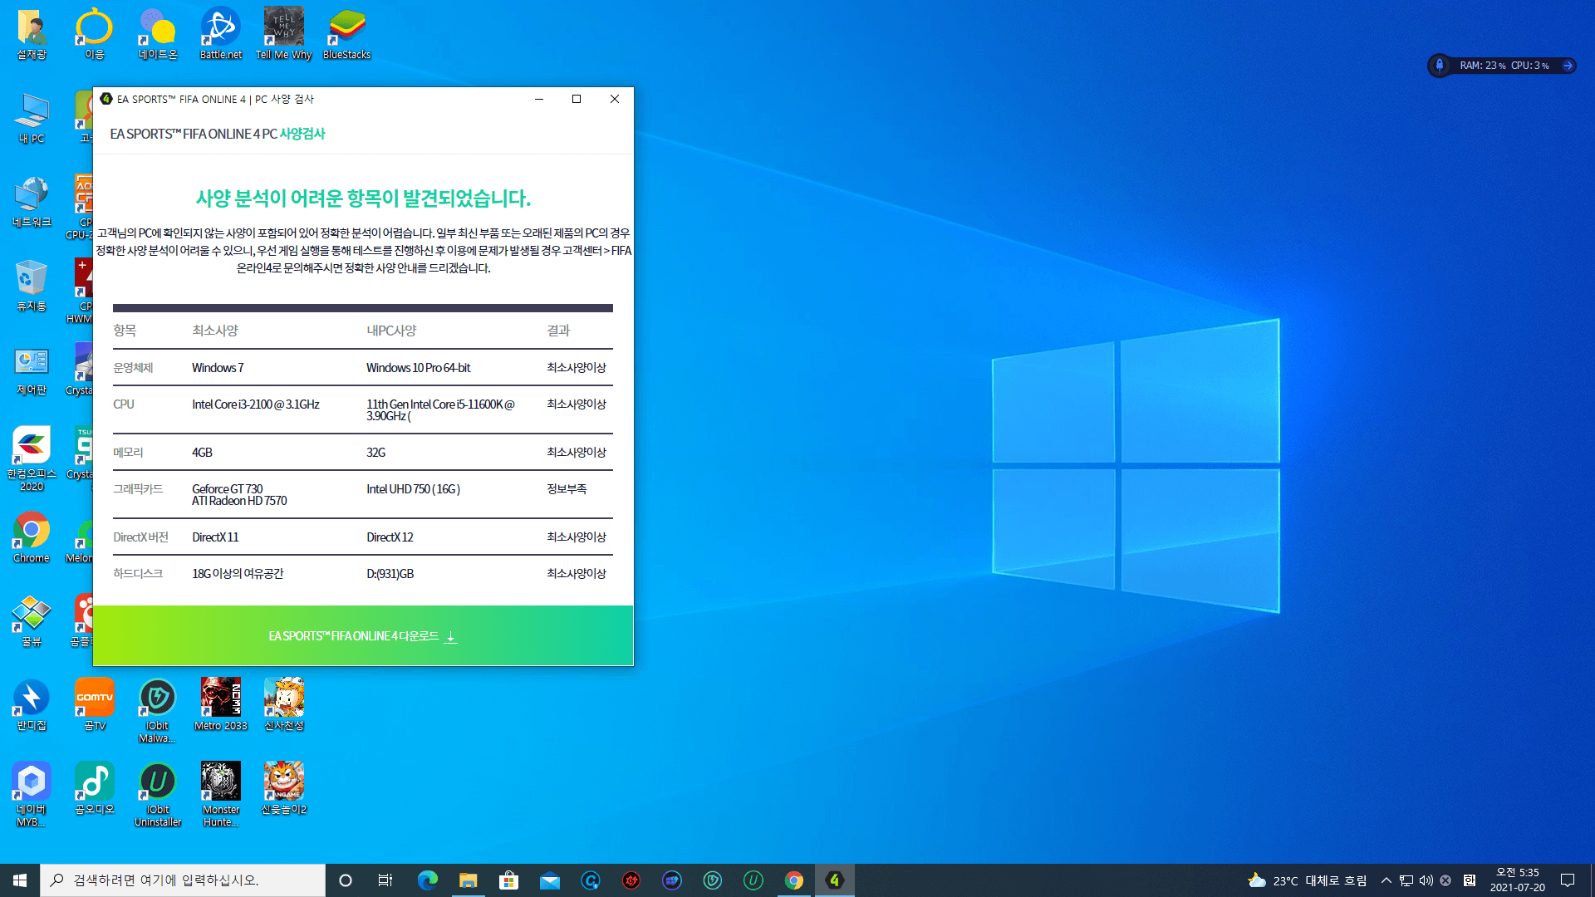Toggle the Korean IME indicator in tray
The height and width of the screenshot is (897, 1595).
(1470, 880)
